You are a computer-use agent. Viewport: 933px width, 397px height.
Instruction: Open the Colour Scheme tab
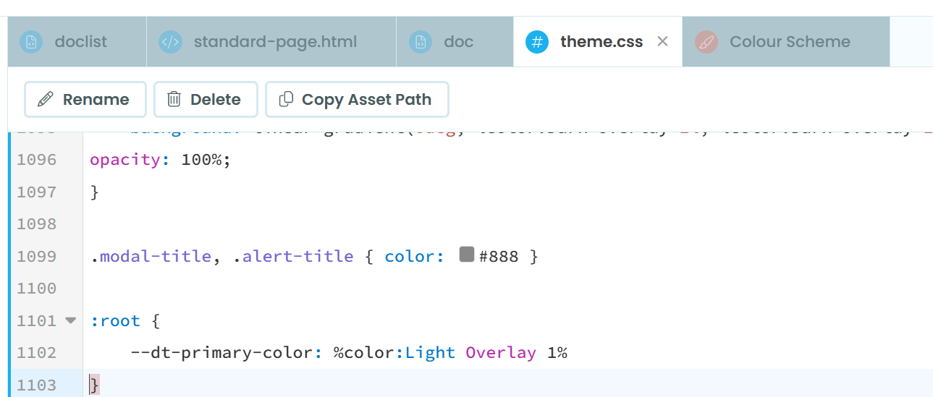pos(790,42)
